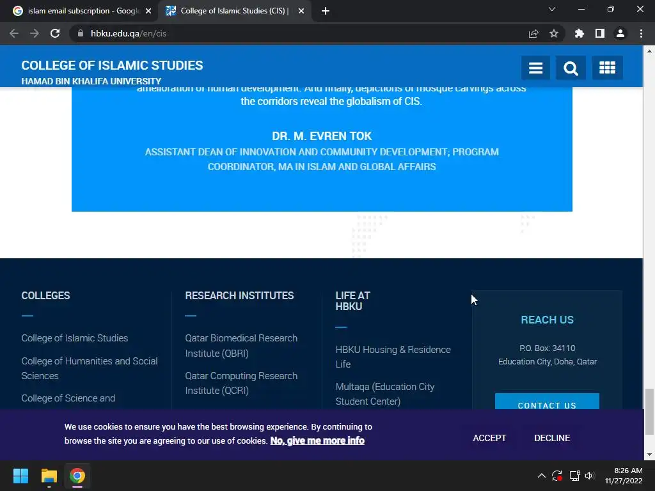Click the page scrollbar thumb
The width and height of the screenshot is (655, 491).
[x=649, y=412]
